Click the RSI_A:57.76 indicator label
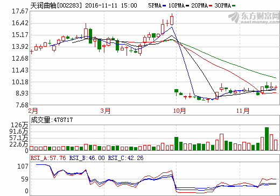The height and width of the screenshot is (196, 280). pos(48,158)
